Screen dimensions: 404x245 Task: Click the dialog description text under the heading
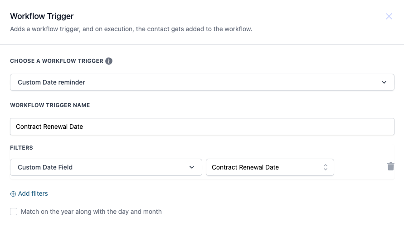coord(131,29)
